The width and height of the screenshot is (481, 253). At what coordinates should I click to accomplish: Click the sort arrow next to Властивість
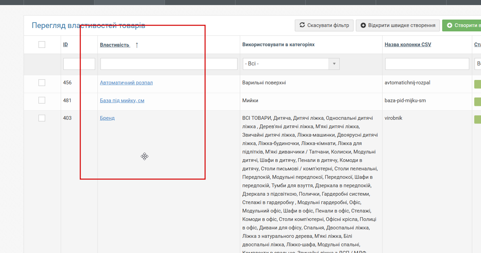(137, 45)
